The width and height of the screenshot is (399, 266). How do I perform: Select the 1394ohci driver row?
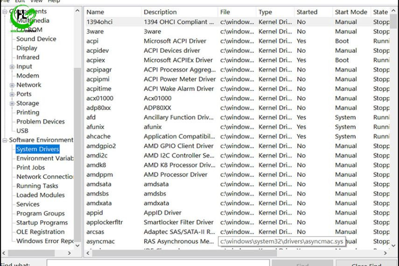click(237, 22)
